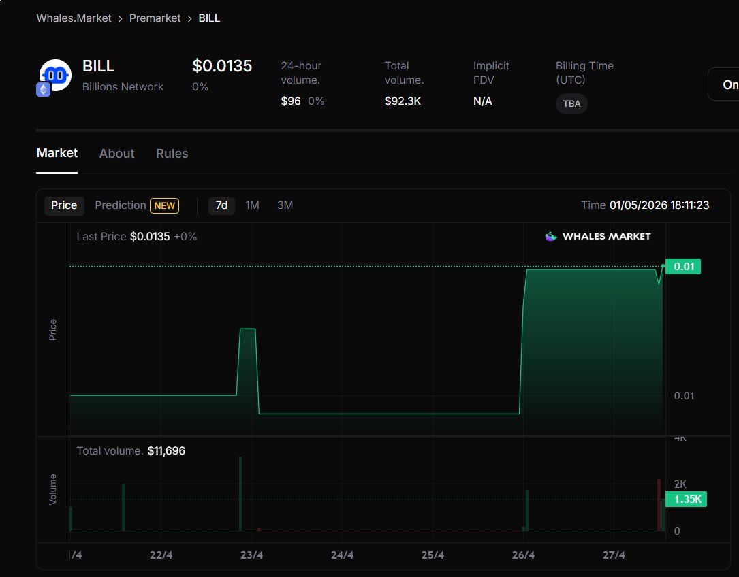Click the $92.3K total volume value
739x577 pixels.
tap(403, 101)
